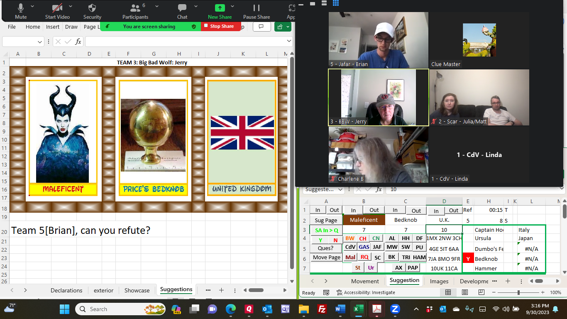The image size is (567, 319).
Task: Switch to the exterior sheet tab
Action: pos(104,290)
